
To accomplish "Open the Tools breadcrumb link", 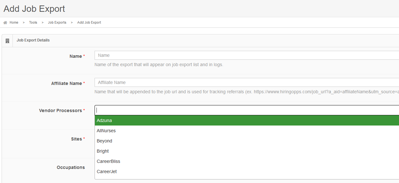I will click(x=33, y=23).
